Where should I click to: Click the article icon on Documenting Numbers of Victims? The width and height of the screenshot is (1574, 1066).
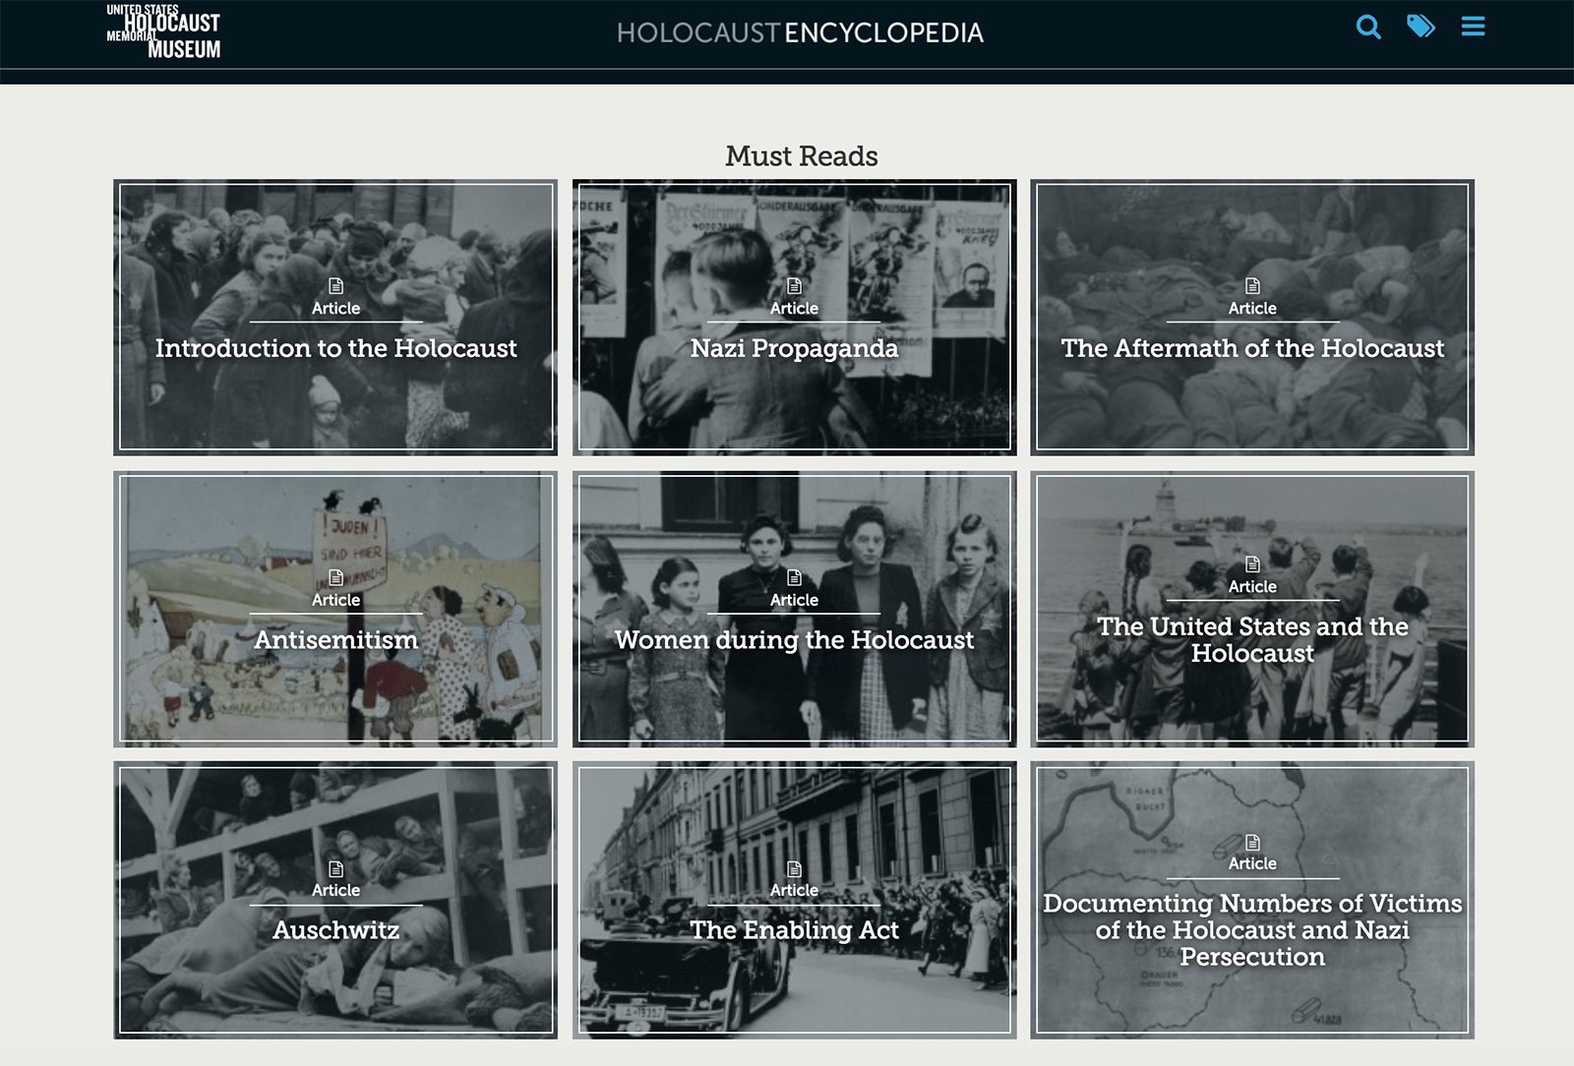click(x=1252, y=840)
